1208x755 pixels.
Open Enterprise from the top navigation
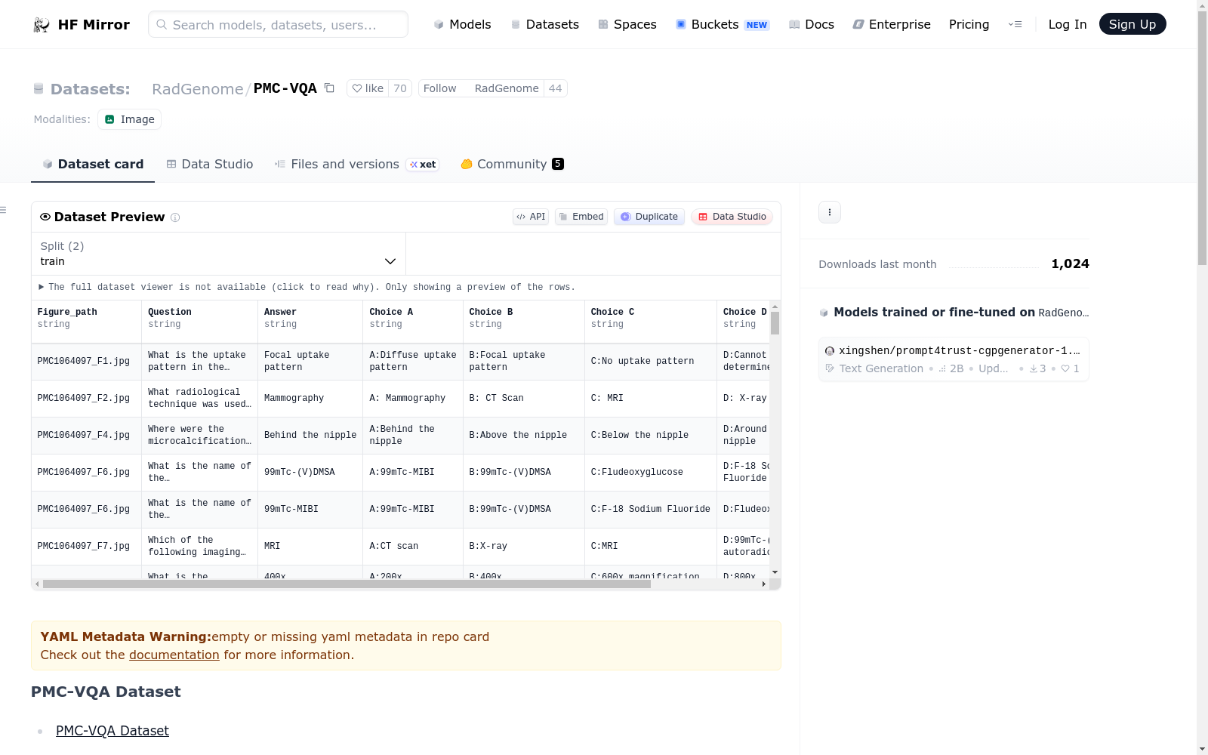pos(892,24)
